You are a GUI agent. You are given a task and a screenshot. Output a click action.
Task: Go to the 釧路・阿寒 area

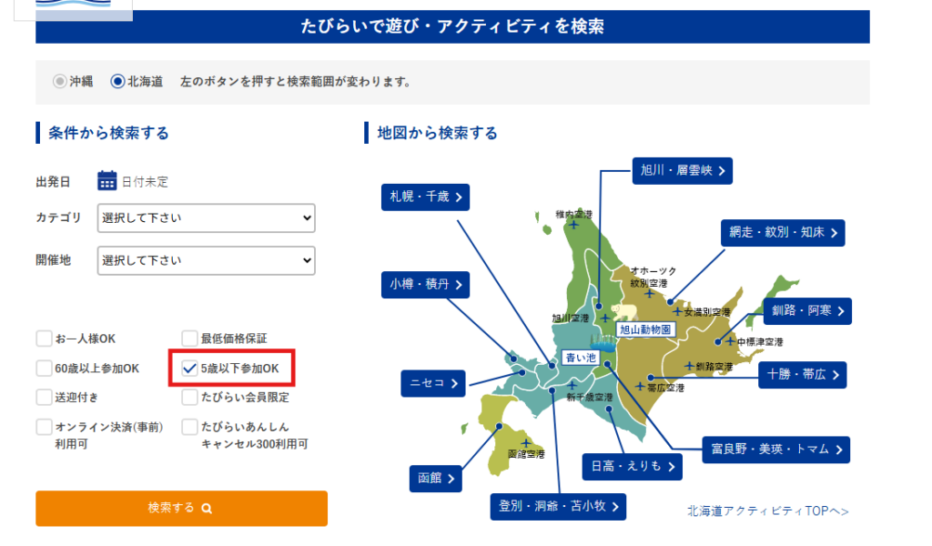point(807,310)
